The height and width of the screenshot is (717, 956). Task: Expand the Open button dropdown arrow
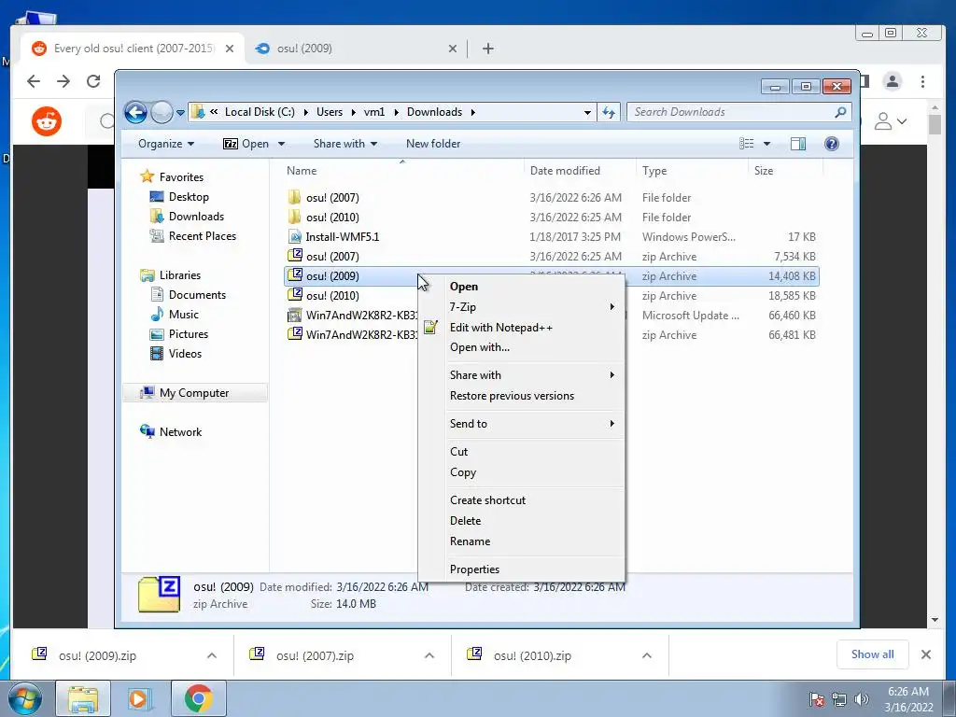point(281,144)
